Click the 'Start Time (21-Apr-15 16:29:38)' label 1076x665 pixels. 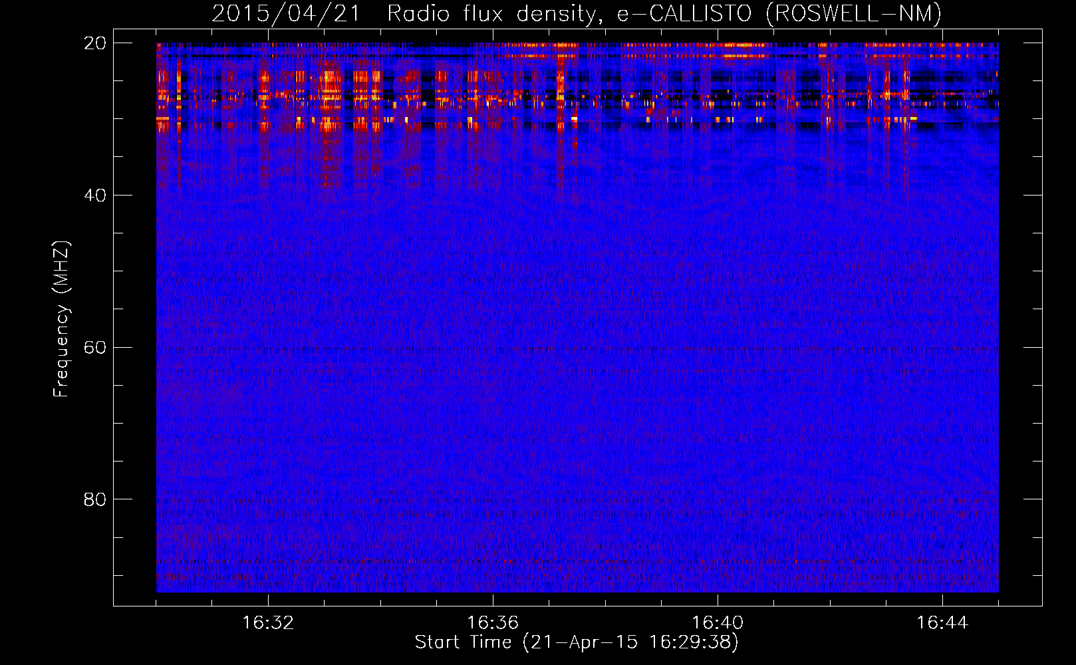click(x=577, y=642)
